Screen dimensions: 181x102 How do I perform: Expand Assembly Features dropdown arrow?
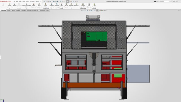pos(51,8)
